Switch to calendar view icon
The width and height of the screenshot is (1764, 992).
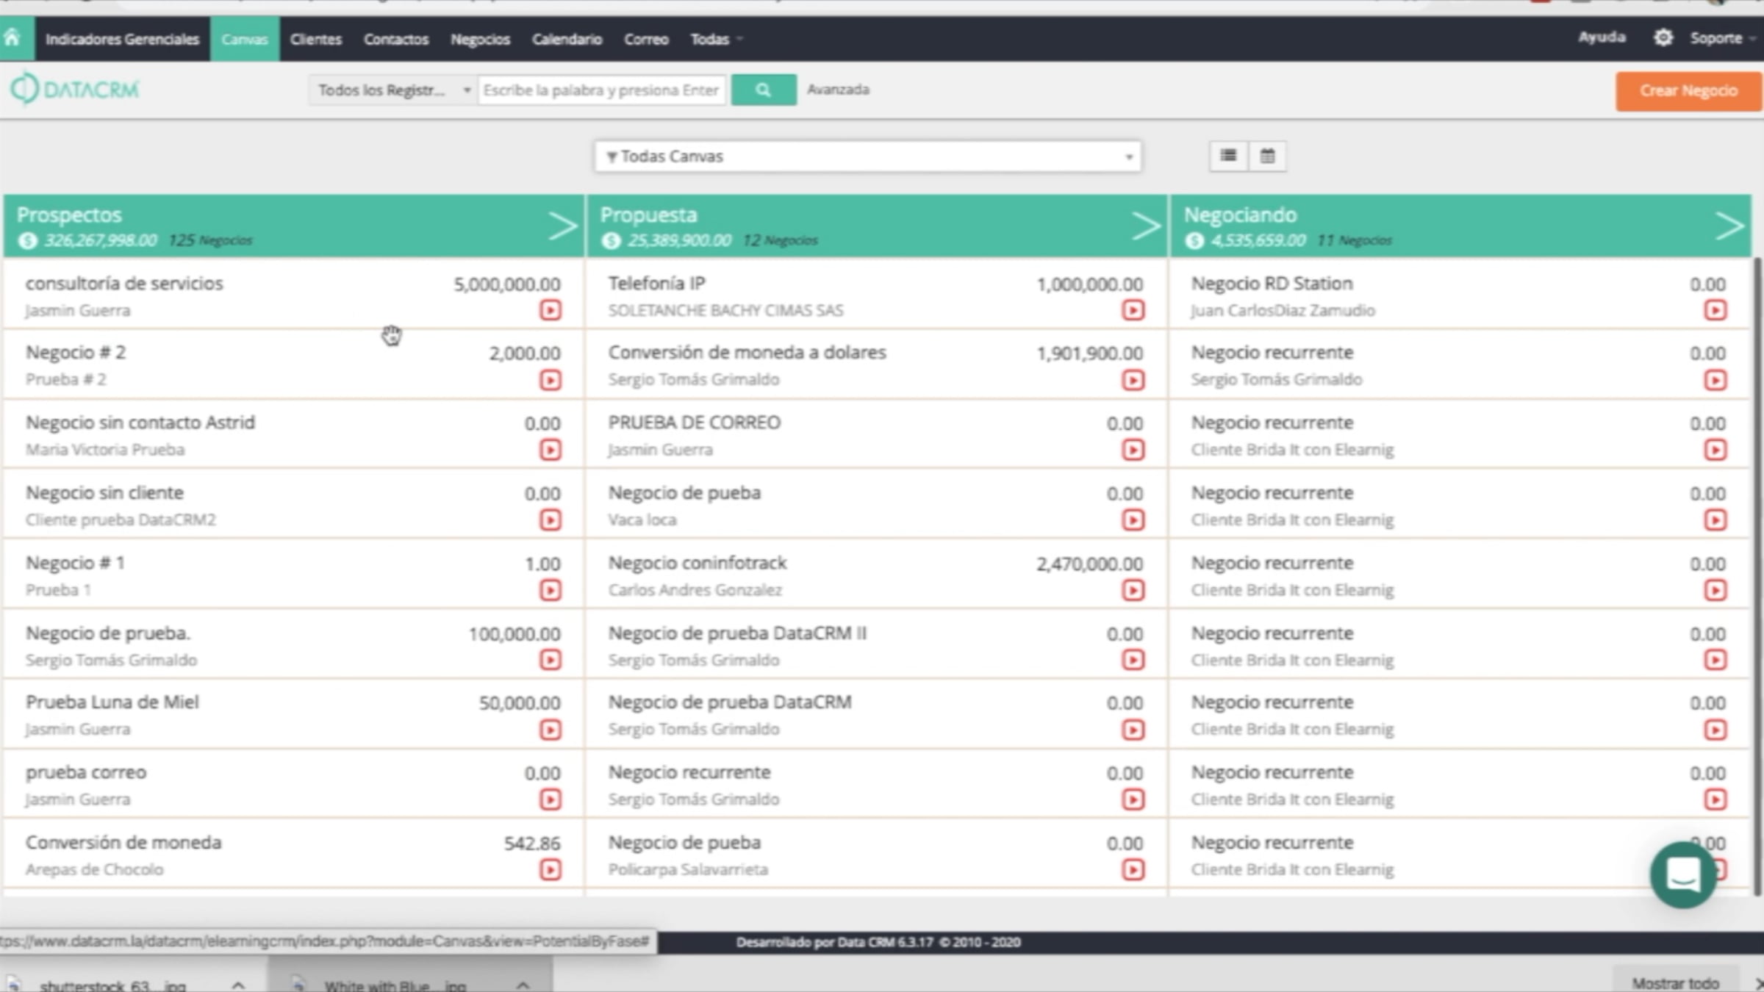1267,156
